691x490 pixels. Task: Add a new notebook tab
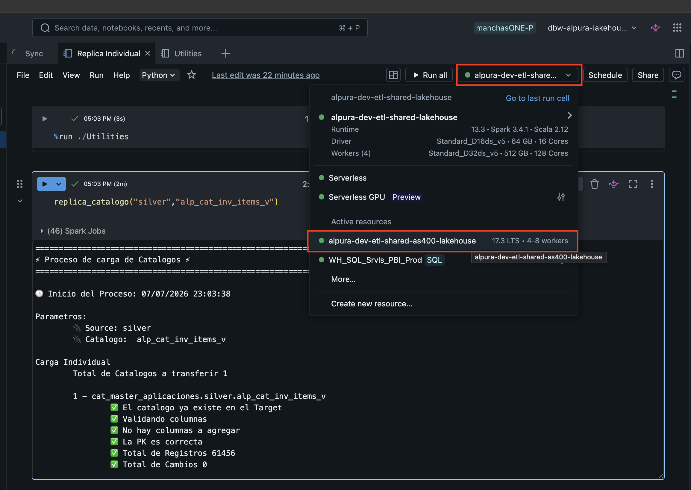pyautogui.click(x=226, y=53)
